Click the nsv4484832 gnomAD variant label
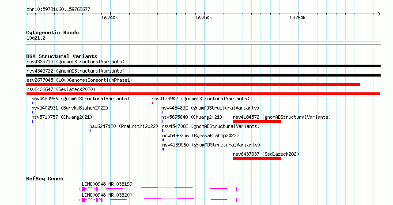This screenshot has height=205, width=393. 210,108
